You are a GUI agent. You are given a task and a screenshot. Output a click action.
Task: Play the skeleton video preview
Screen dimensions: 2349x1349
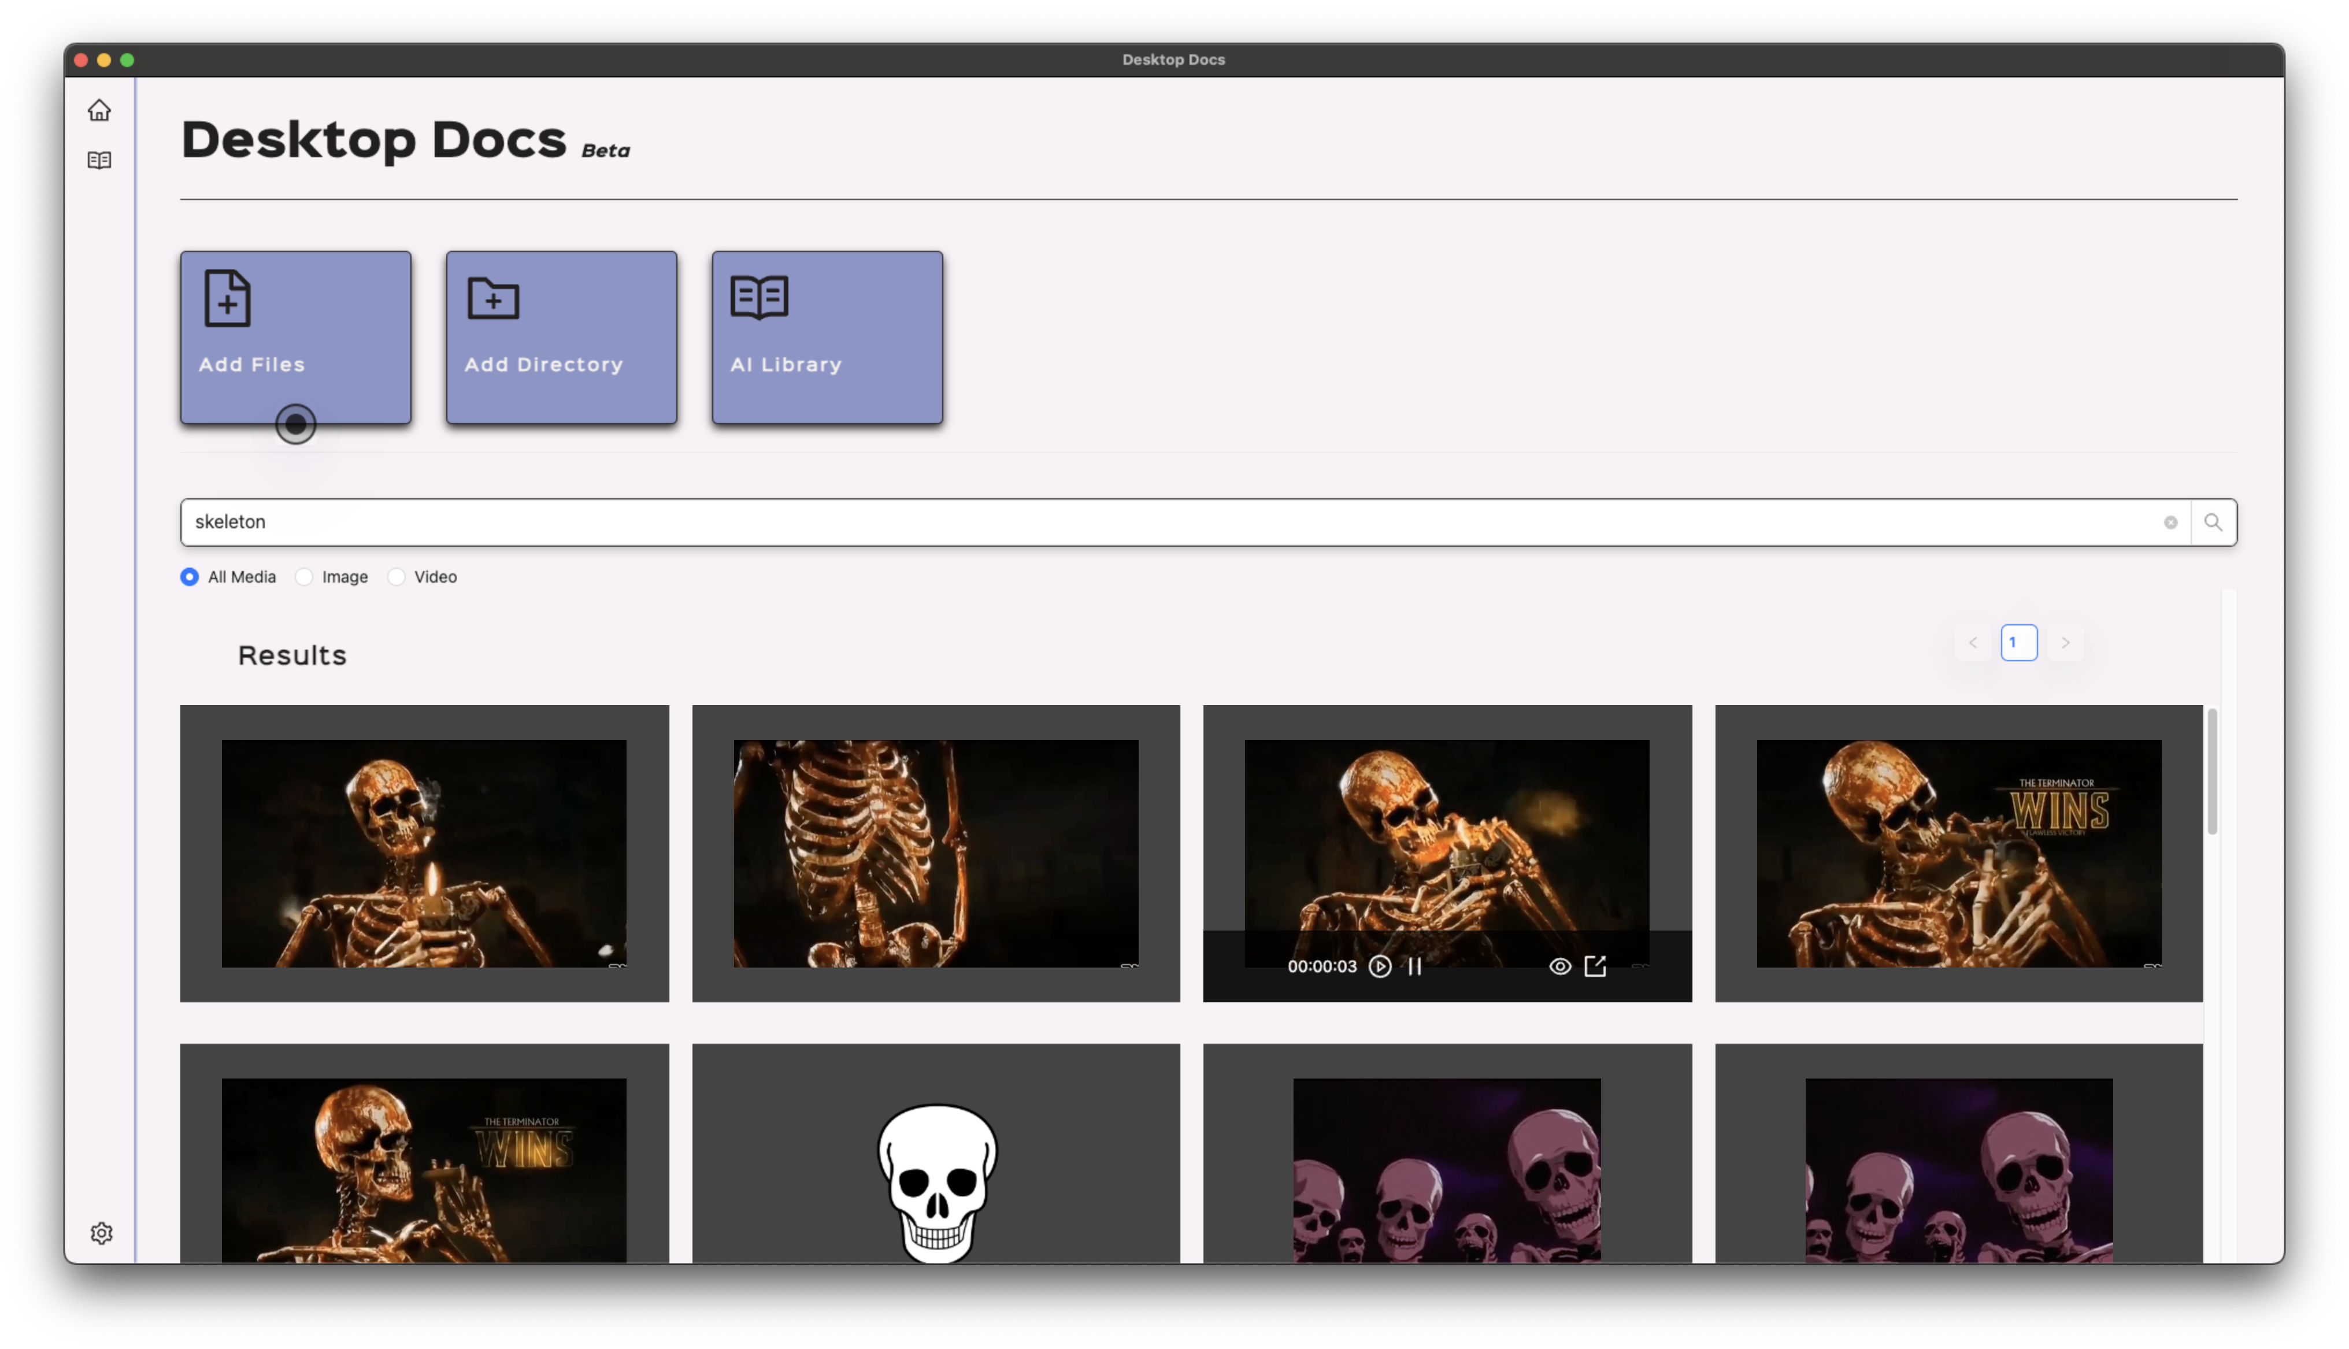1379,966
